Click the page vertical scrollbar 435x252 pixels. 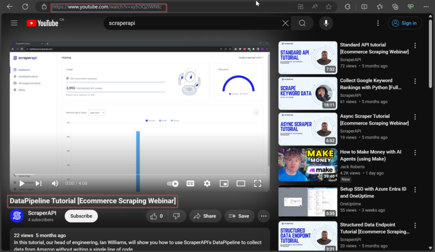coord(430,54)
